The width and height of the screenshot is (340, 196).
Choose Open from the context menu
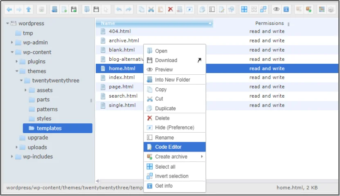175,51
